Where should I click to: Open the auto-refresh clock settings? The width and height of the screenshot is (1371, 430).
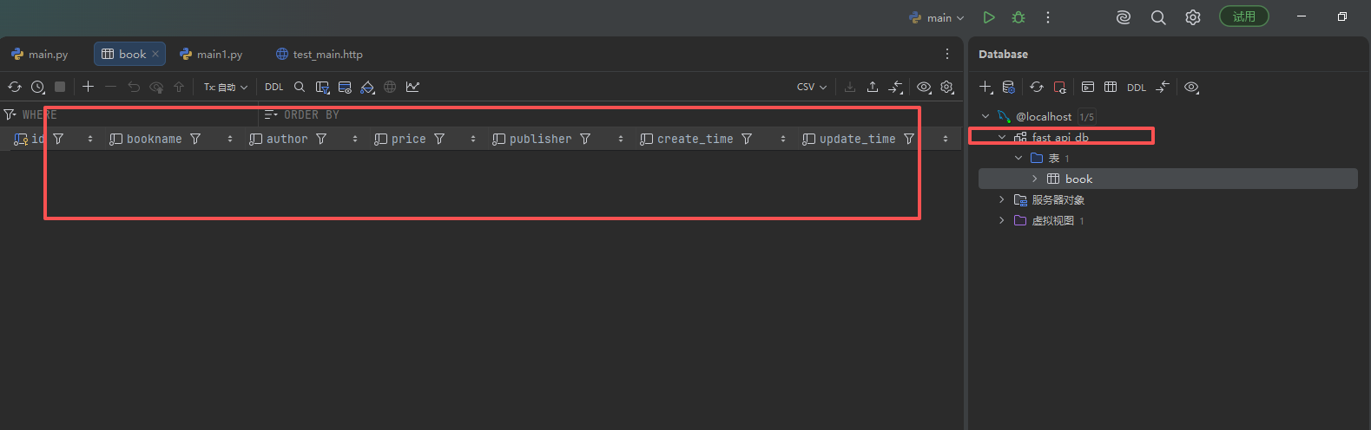point(37,87)
